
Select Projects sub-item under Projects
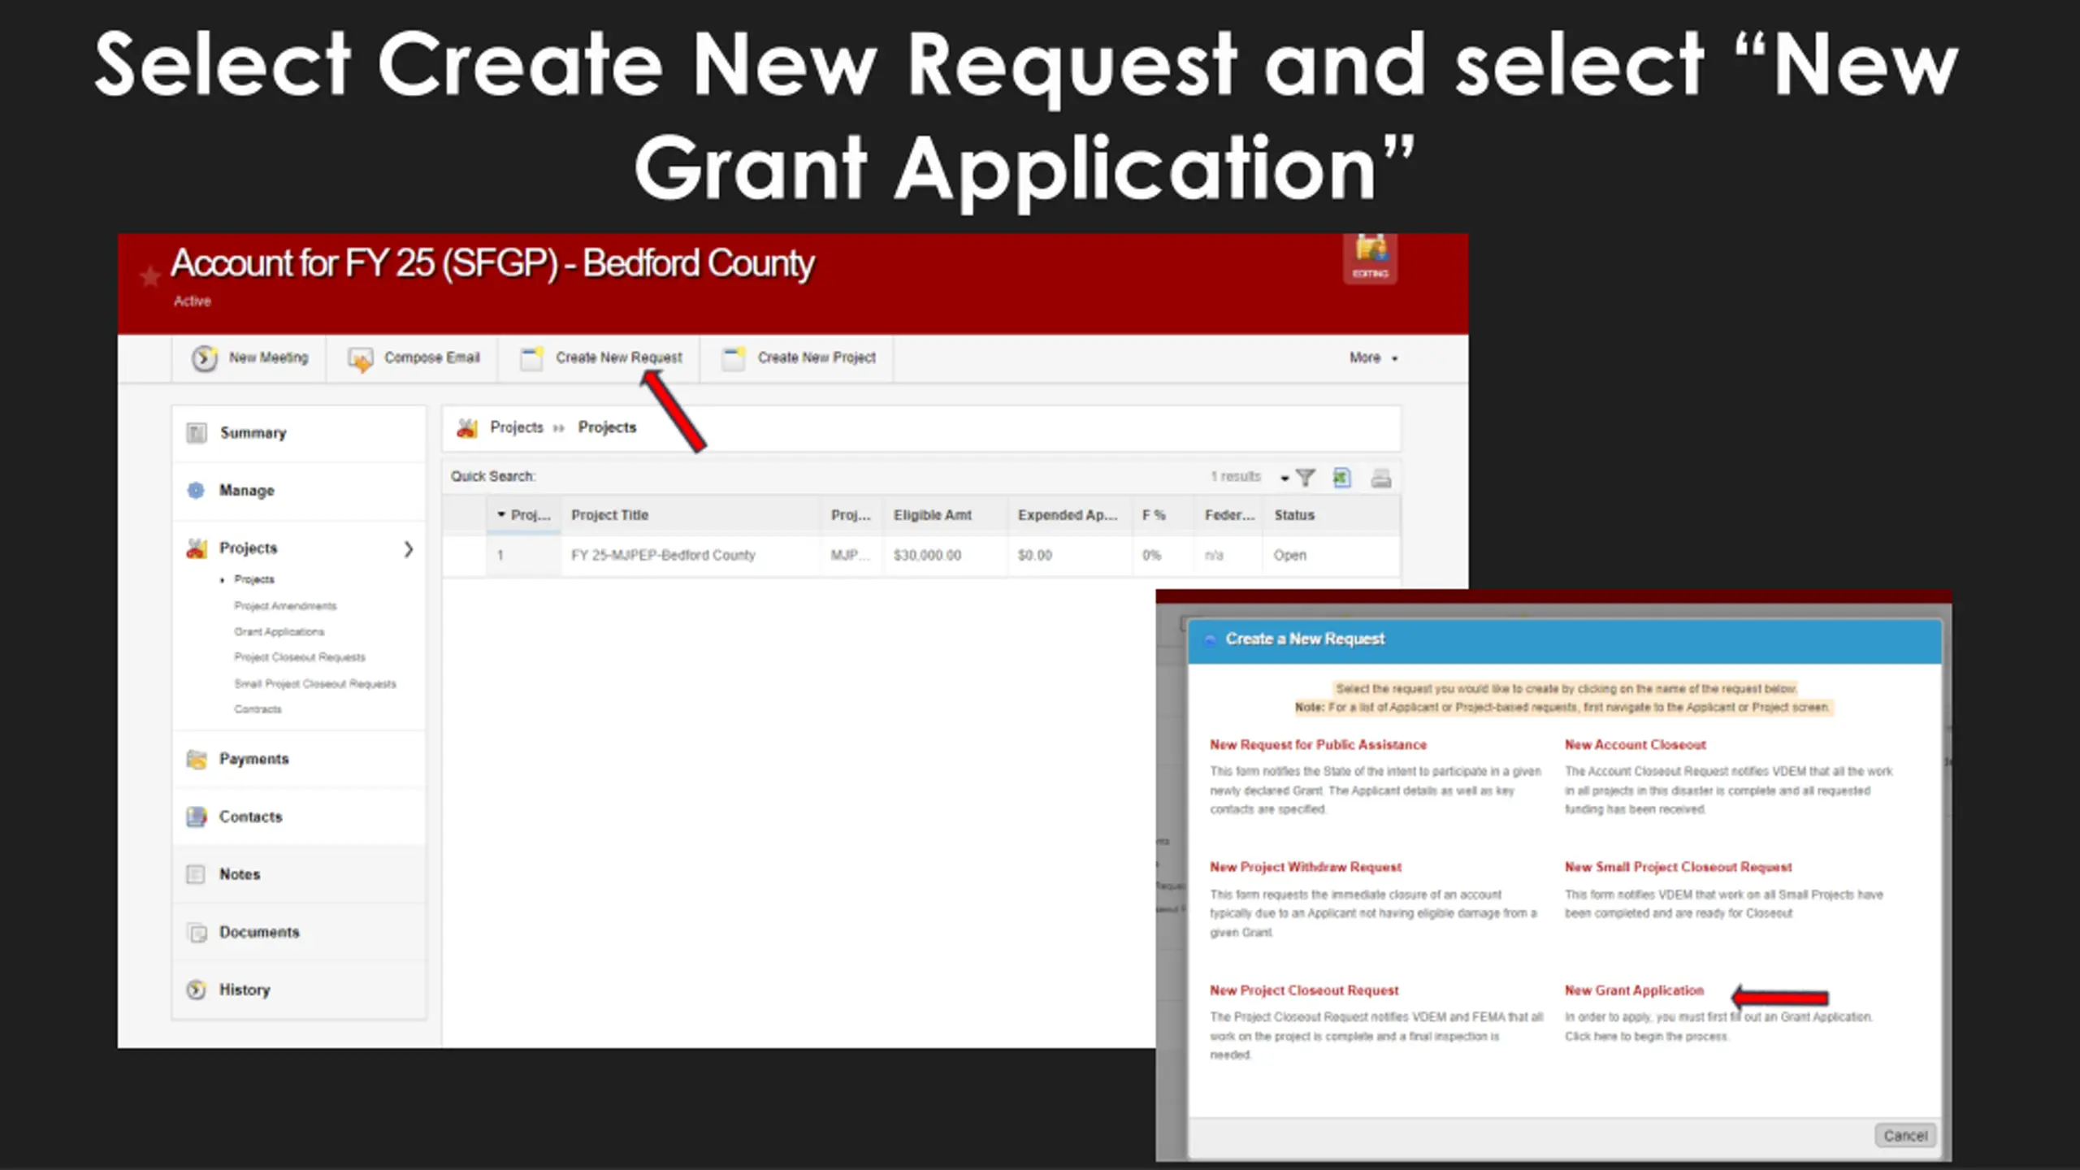coord(254,579)
